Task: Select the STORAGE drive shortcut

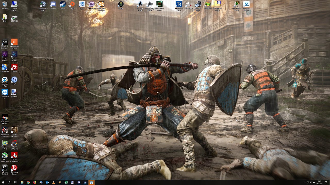Action: click(14, 17)
